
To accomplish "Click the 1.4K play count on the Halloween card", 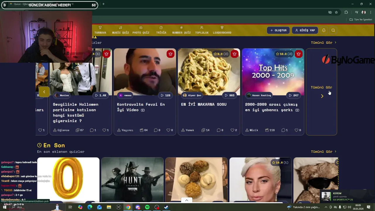I will point(100,95).
